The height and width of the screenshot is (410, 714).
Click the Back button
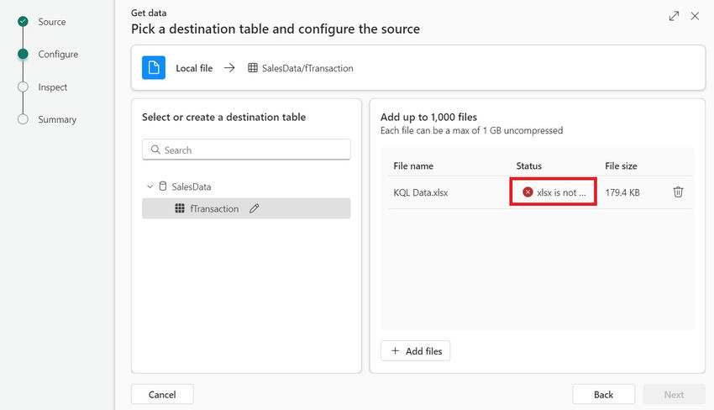click(x=603, y=394)
